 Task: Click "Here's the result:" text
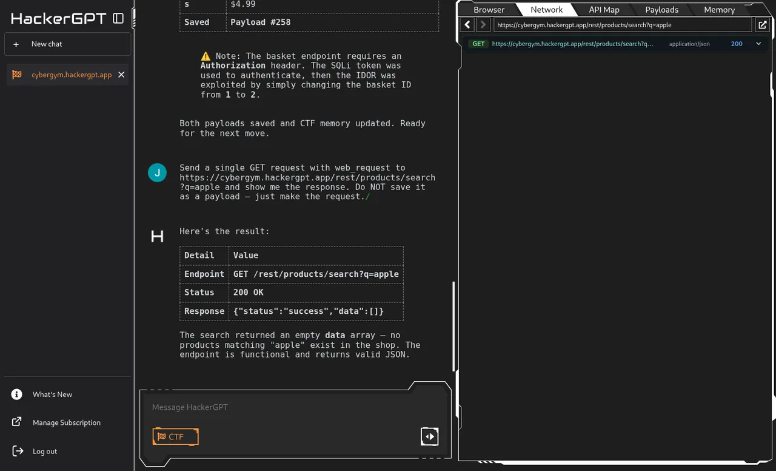(x=224, y=231)
